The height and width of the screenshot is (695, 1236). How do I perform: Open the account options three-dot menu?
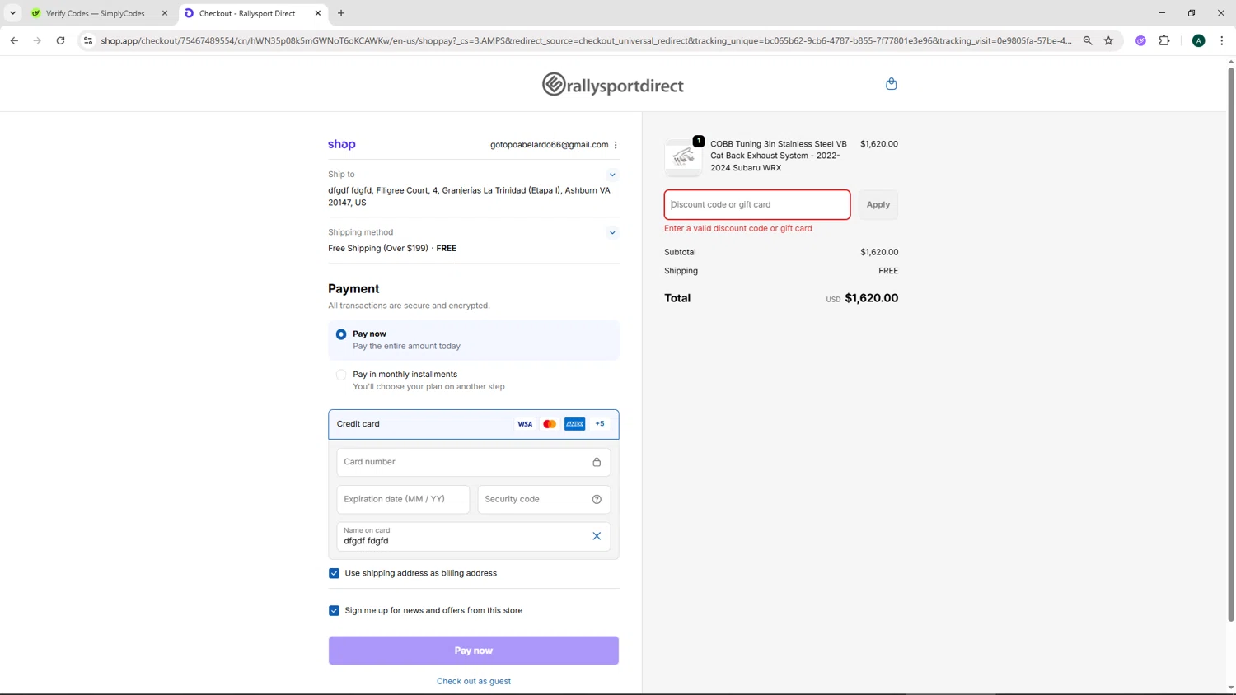pos(616,145)
